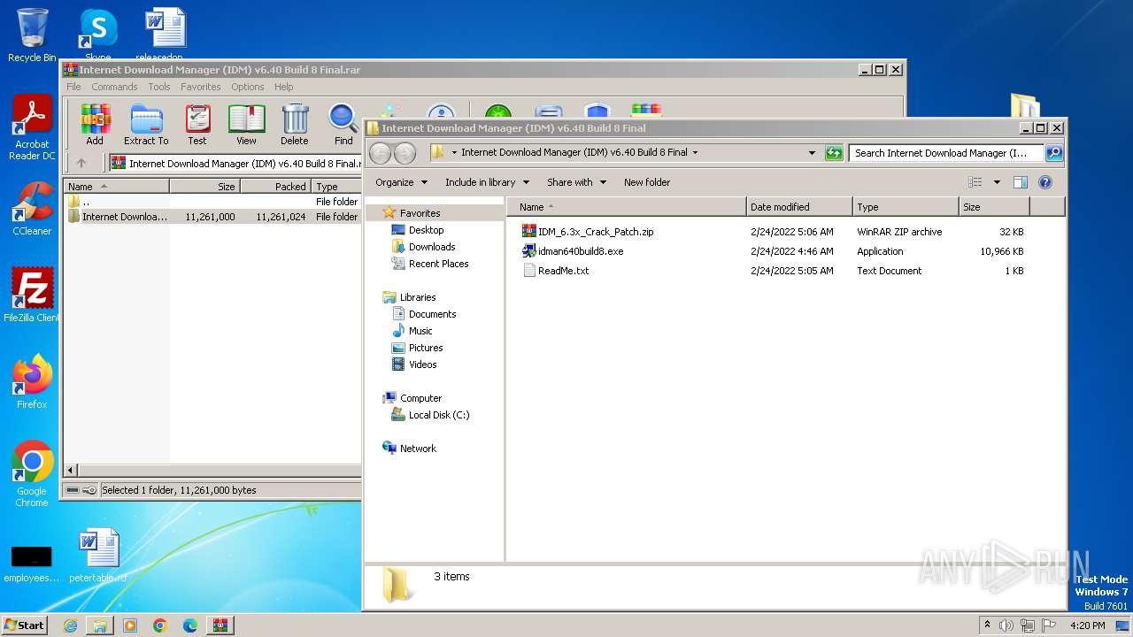Sort by Type column in Explorer
Viewport: 1133px width, 637px height.
click(906, 207)
